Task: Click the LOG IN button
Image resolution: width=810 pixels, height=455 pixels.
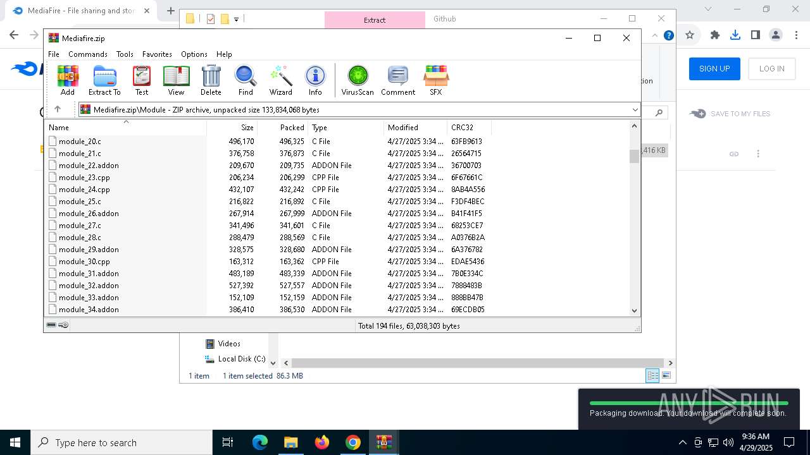Action: pyautogui.click(x=771, y=69)
